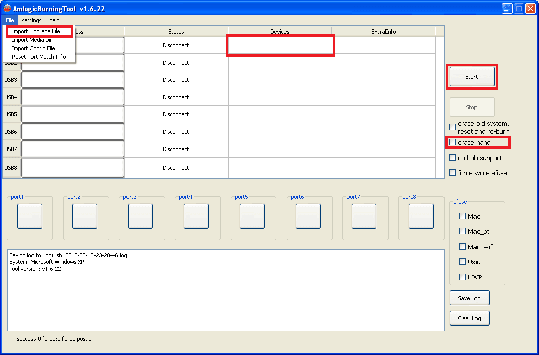
Task: Click 'System: Microsoft Windows XP' log line
Action: [47, 262]
